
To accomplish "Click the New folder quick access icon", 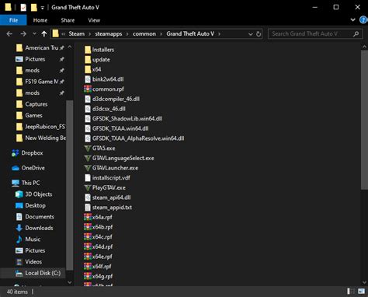I will coord(34,7).
